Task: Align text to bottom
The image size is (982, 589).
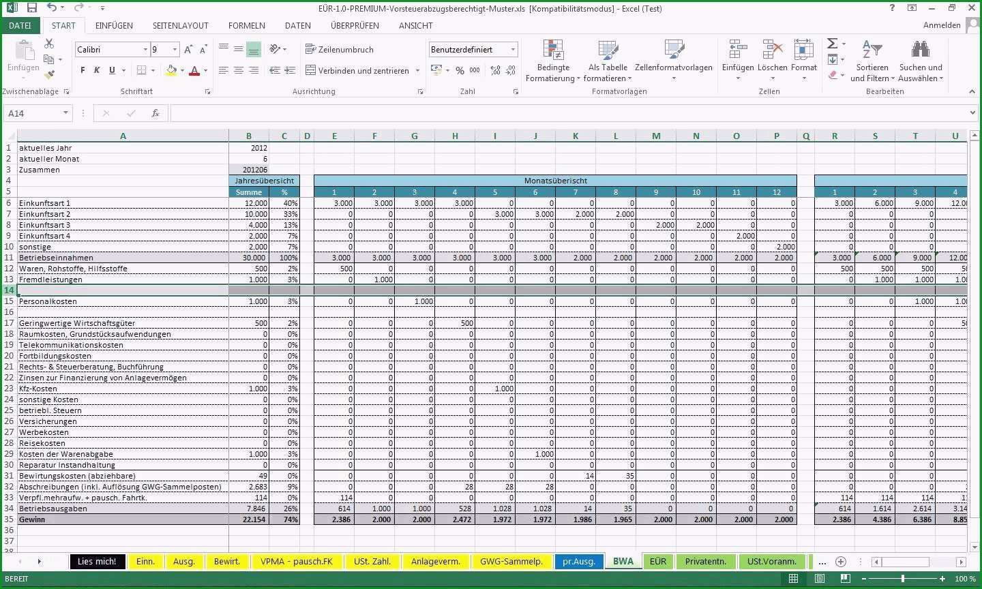Action: coord(254,48)
